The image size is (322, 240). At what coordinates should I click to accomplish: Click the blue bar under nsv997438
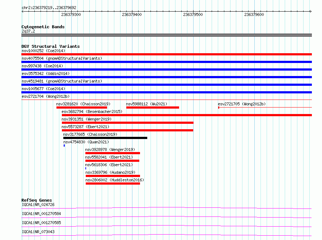[x=166, y=70]
